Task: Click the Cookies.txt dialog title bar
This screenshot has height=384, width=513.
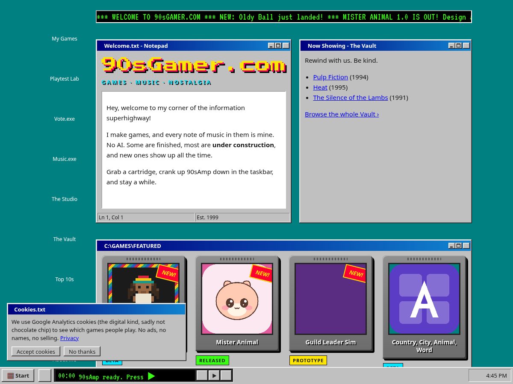Action: [x=97, y=309]
